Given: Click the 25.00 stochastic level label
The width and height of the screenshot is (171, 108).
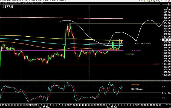Looking at the screenshot, I should click(x=164, y=87).
